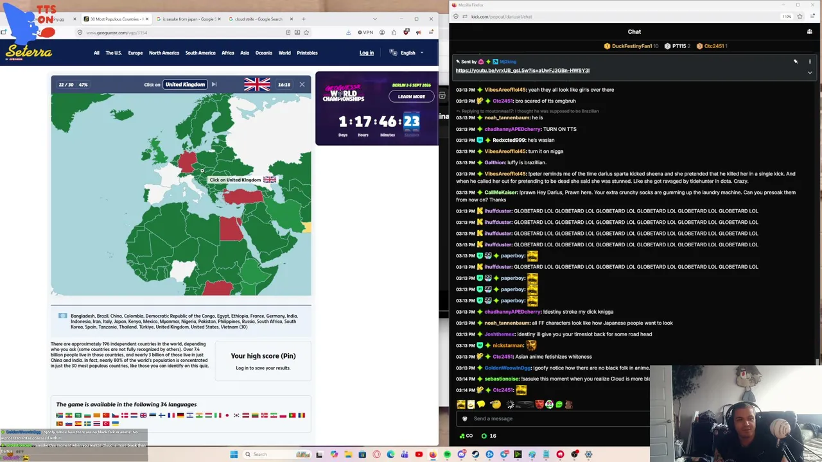822x462 pixels.
Task: Open the English language dropdown
Action: [x=407, y=53]
